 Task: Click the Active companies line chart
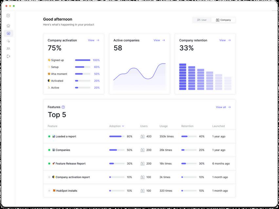[x=139, y=77]
